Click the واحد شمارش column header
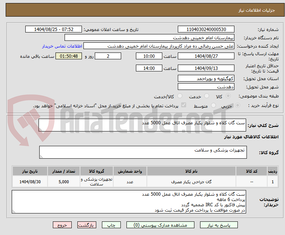This screenshot has height=235, width=285. 130,171
